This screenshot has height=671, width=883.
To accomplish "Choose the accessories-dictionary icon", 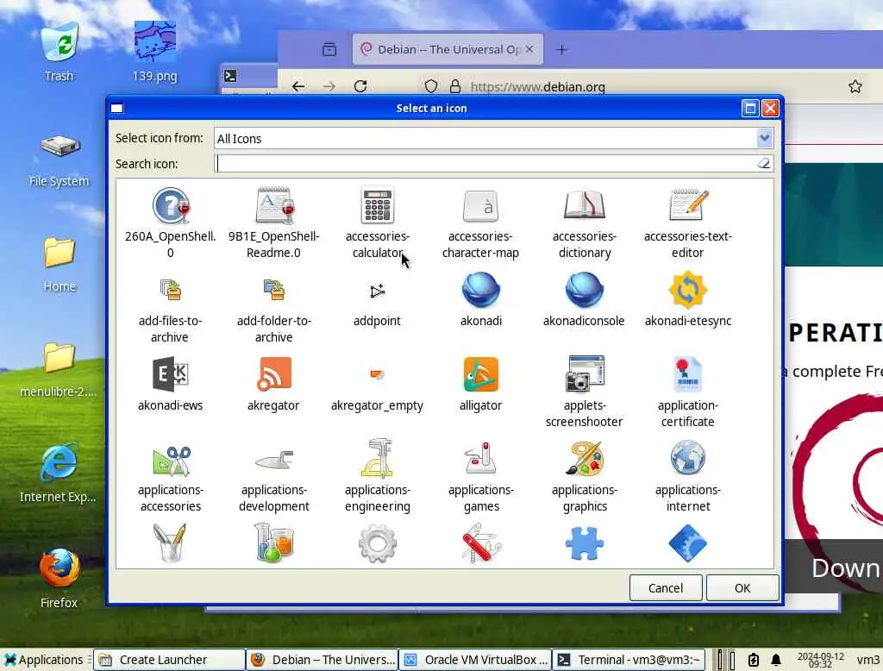I will tap(584, 206).
